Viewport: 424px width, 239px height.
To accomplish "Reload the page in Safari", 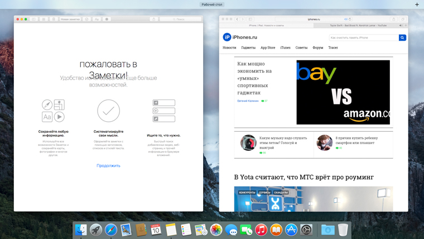I will click(350, 19).
